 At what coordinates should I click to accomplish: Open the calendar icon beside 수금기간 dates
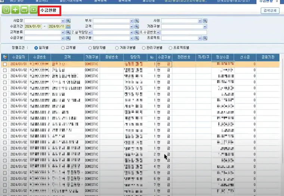68,26
